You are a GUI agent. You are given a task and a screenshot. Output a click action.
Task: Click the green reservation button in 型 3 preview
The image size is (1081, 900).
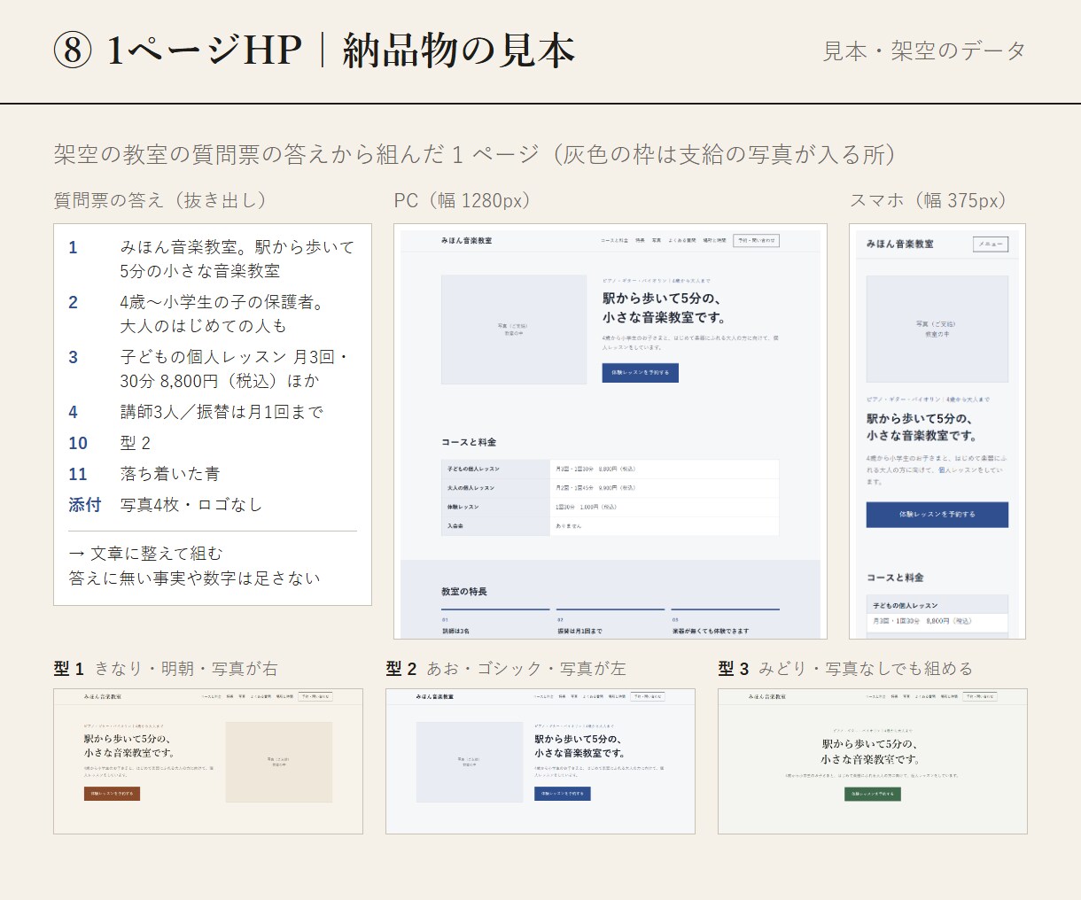pyautogui.click(x=873, y=794)
